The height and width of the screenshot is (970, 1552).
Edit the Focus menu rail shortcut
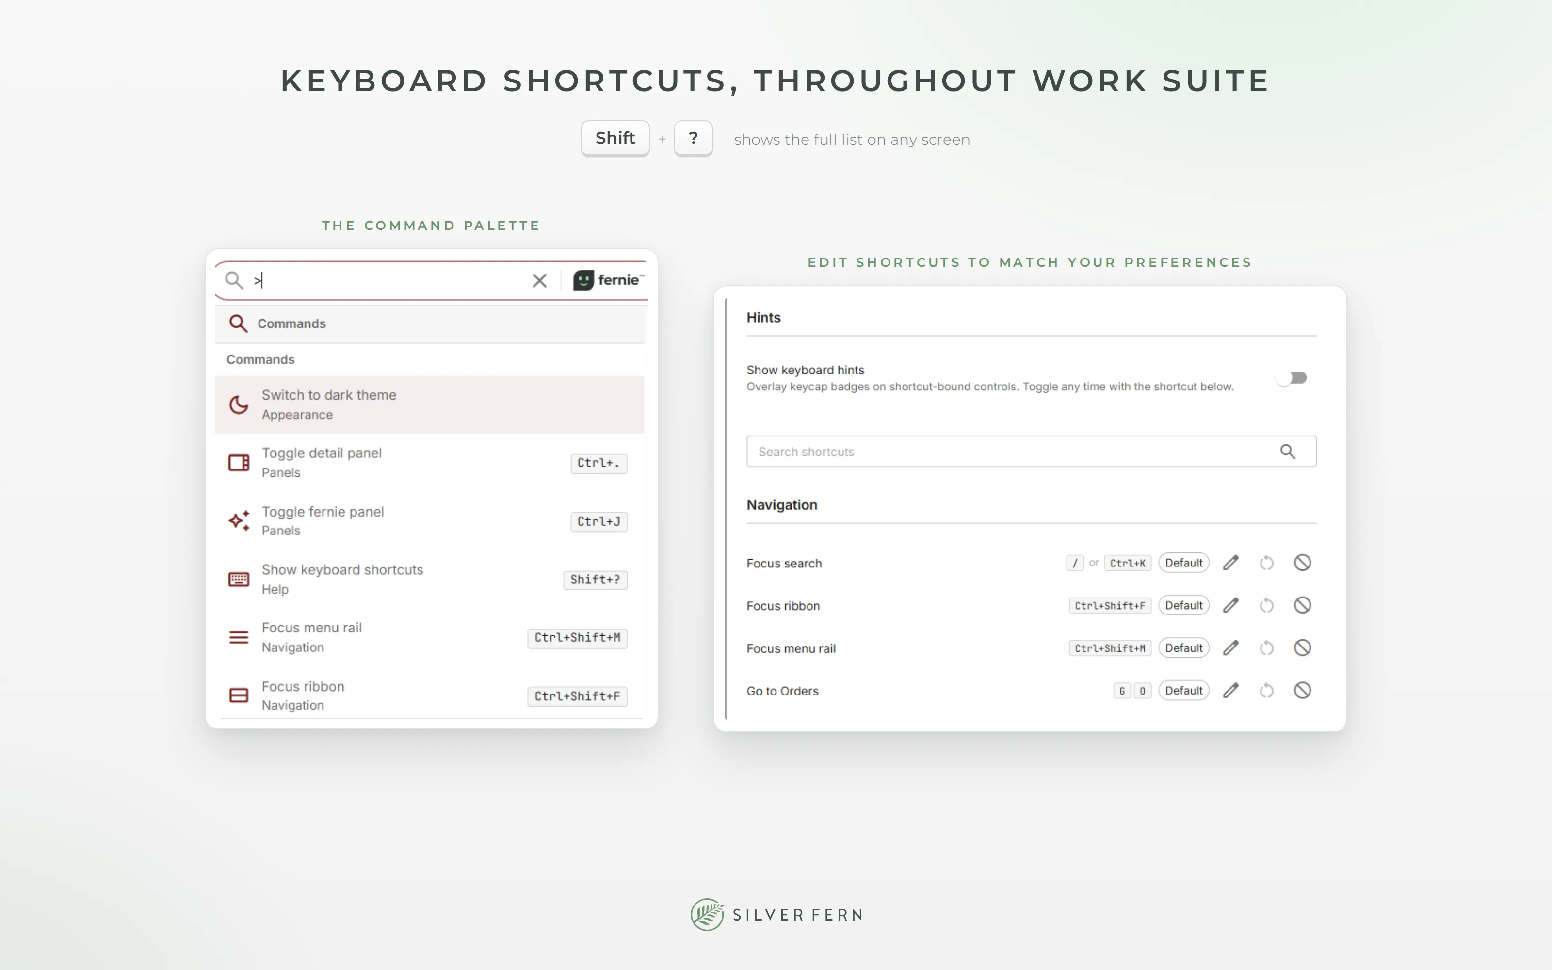[x=1230, y=648]
